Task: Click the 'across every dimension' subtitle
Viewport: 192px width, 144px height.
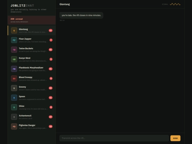Action: tap(19, 22)
